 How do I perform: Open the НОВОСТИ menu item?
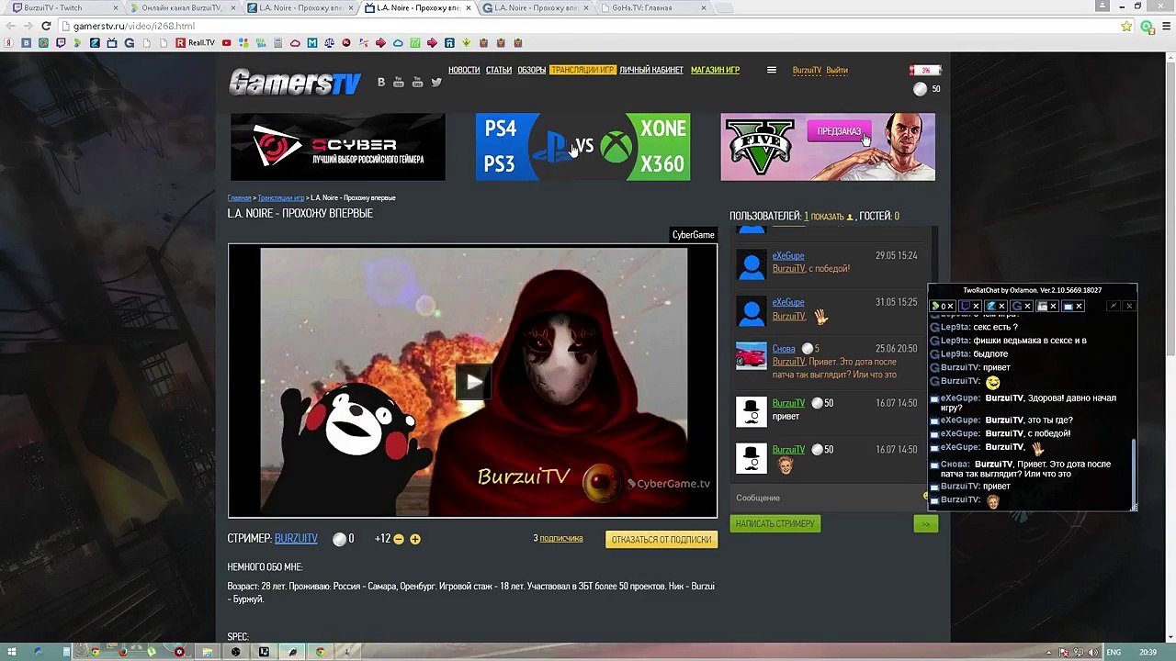click(x=464, y=70)
